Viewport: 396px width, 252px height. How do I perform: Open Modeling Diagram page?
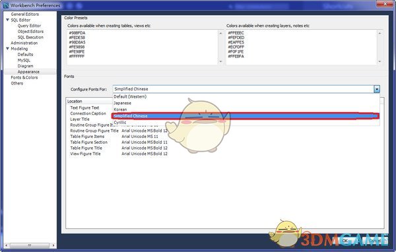click(25, 66)
